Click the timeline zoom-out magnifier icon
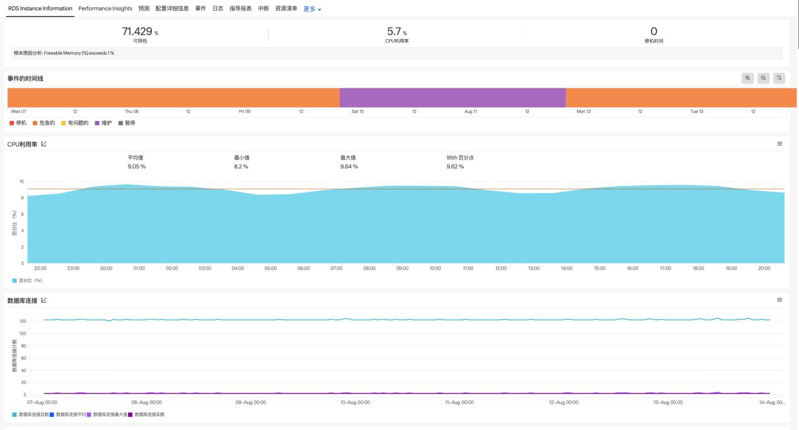Image resolution: width=799 pixels, height=430 pixels. click(x=764, y=78)
